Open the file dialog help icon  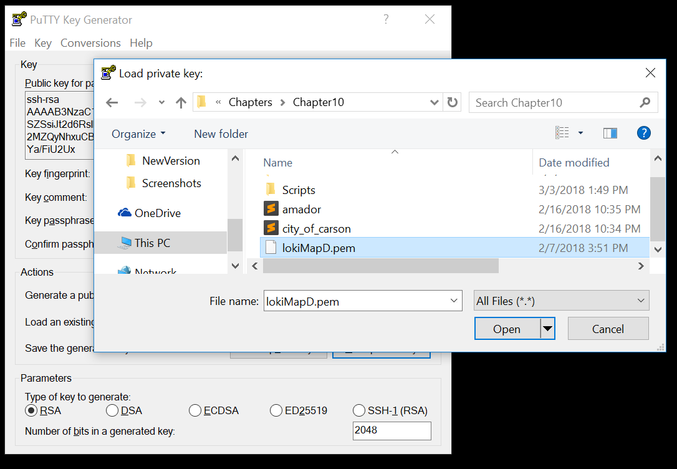[643, 133]
